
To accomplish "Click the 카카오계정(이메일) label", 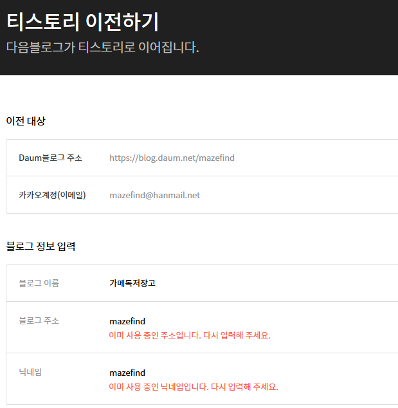I will pos(52,195).
